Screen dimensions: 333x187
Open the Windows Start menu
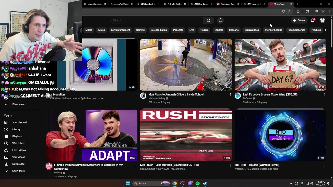[x=128, y=183]
